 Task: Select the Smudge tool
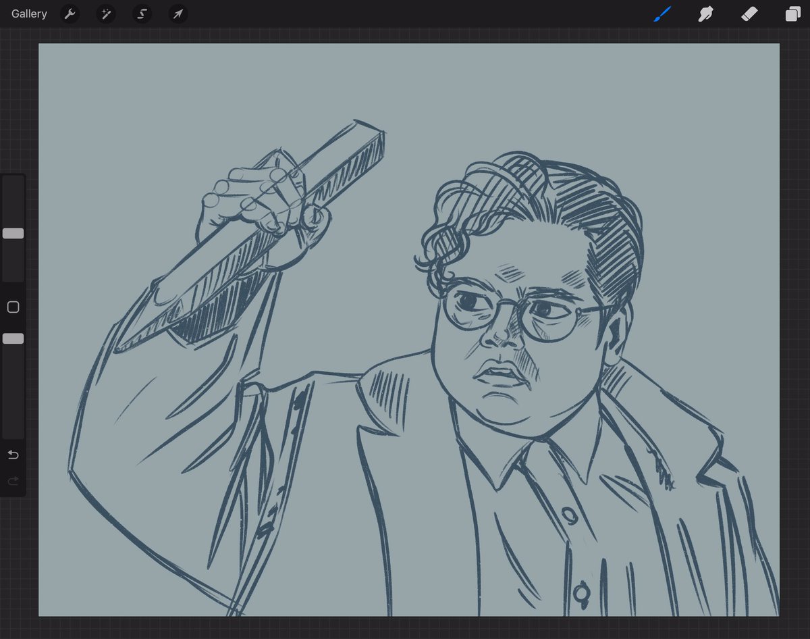point(706,14)
